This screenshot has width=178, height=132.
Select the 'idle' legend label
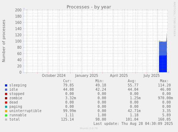pos(14,90)
